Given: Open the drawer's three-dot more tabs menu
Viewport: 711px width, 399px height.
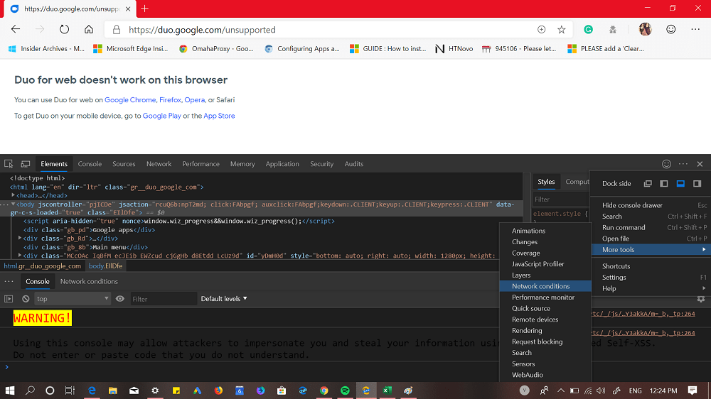Looking at the screenshot, I should click(x=9, y=281).
